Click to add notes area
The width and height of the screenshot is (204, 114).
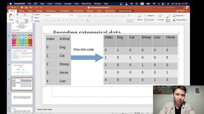[x=44, y=109]
